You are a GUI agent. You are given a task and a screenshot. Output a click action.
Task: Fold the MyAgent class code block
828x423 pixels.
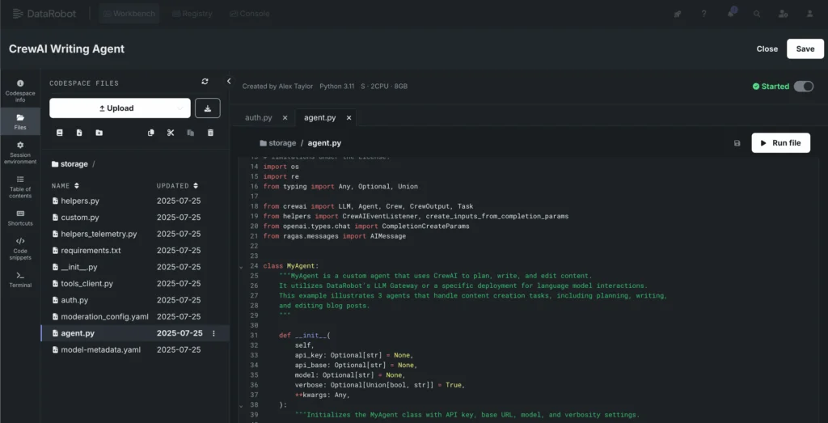pyautogui.click(x=241, y=266)
